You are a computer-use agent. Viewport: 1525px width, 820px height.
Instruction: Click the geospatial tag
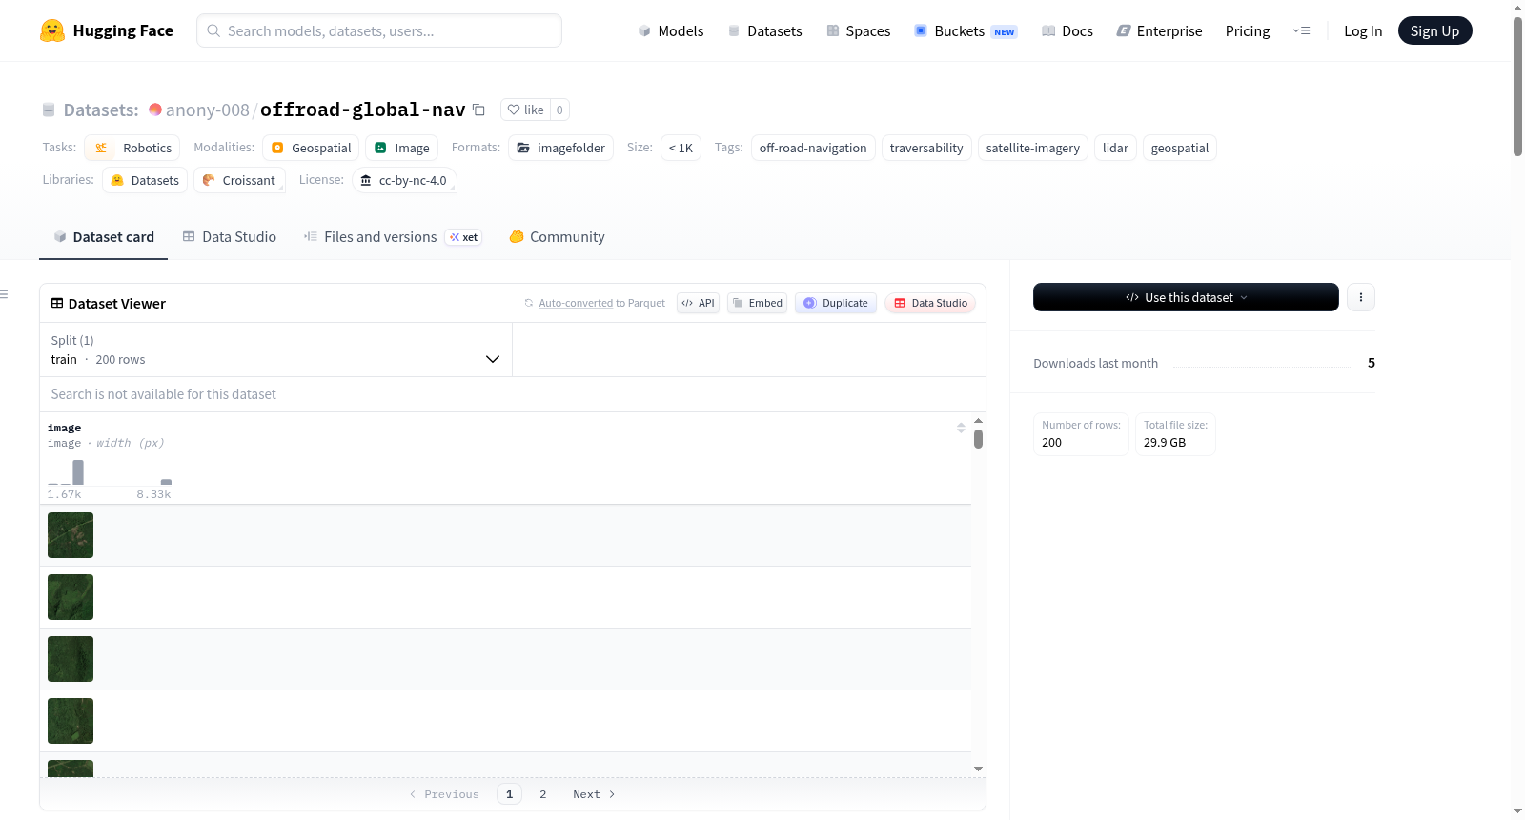coord(1180,148)
